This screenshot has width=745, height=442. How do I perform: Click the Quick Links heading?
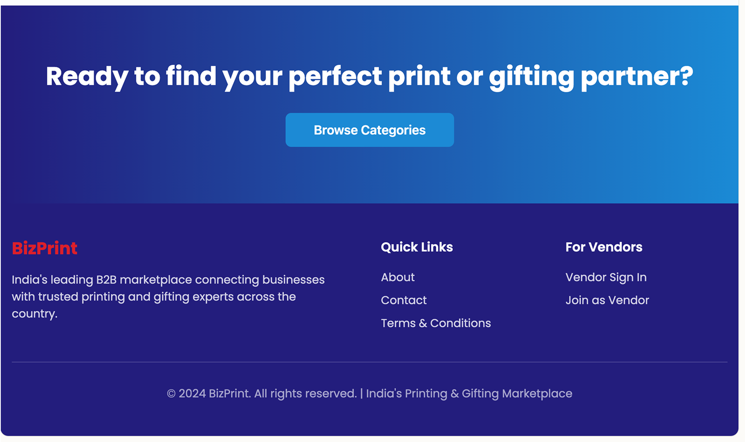(417, 247)
